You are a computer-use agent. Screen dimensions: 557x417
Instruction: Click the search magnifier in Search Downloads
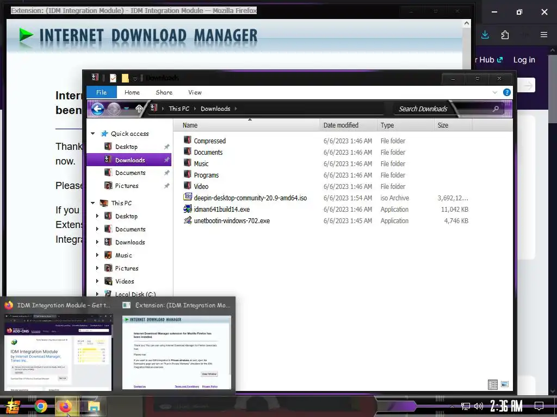[496, 109]
